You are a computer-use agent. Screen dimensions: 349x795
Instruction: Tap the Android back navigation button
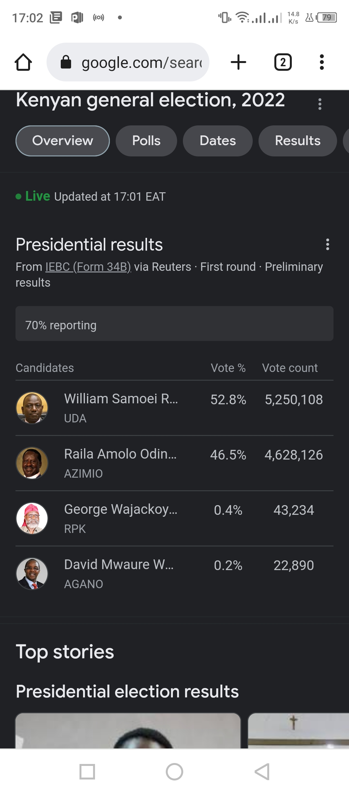[x=262, y=772]
